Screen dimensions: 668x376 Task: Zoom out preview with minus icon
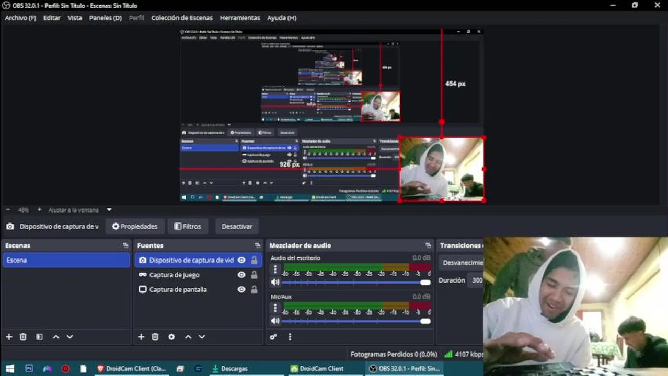pos(8,210)
